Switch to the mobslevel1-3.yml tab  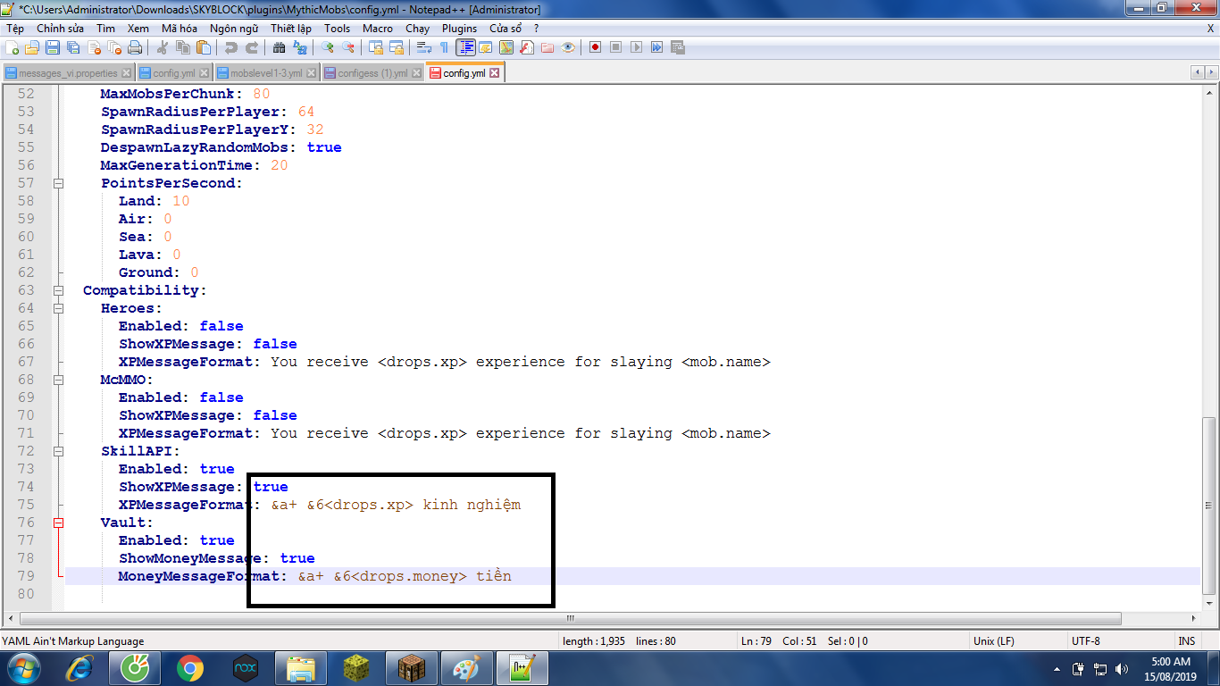(265, 73)
